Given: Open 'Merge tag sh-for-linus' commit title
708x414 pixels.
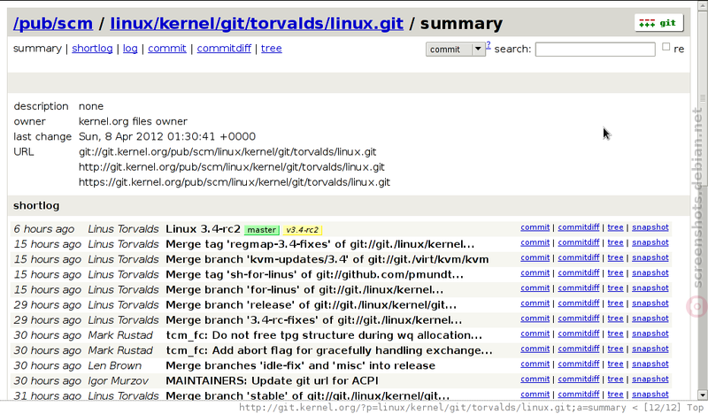Looking at the screenshot, I should [x=315, y=274].
